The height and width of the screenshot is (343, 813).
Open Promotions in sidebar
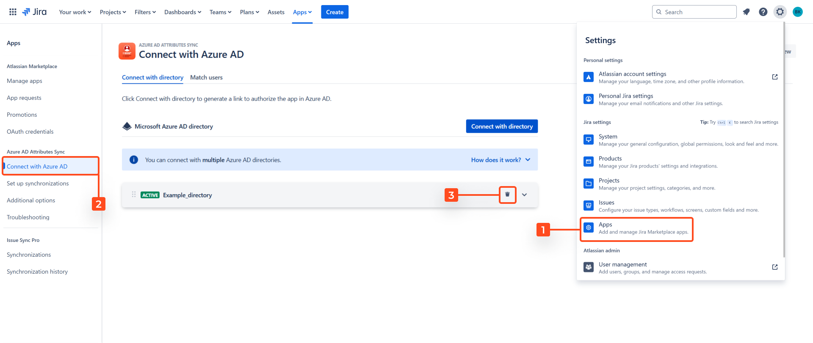coord(22,115)
